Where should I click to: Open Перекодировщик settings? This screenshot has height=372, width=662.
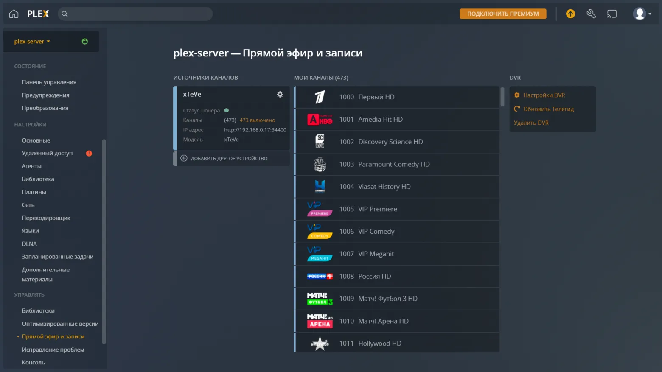(46, 218)
